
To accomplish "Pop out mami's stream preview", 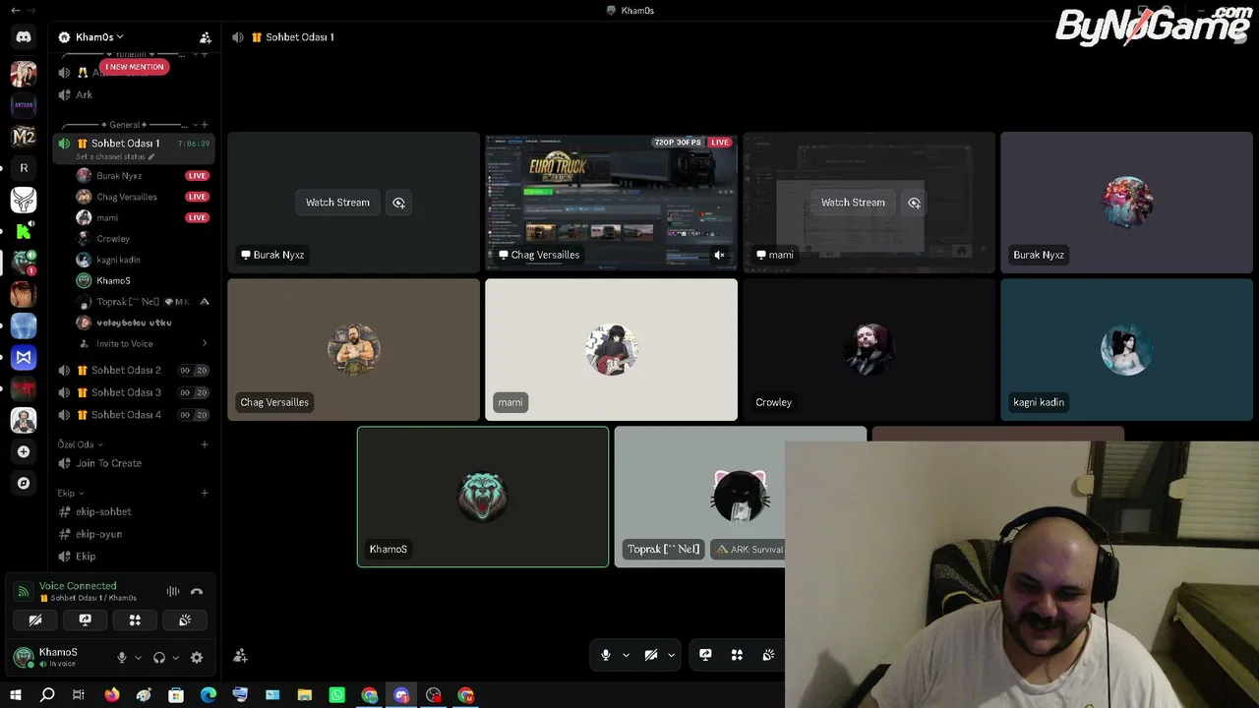I will pyautogui.click(x=914, y=203).
